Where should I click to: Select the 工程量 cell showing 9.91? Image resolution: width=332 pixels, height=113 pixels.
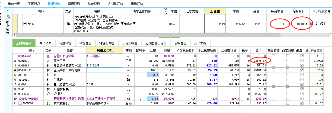point(215,24)
